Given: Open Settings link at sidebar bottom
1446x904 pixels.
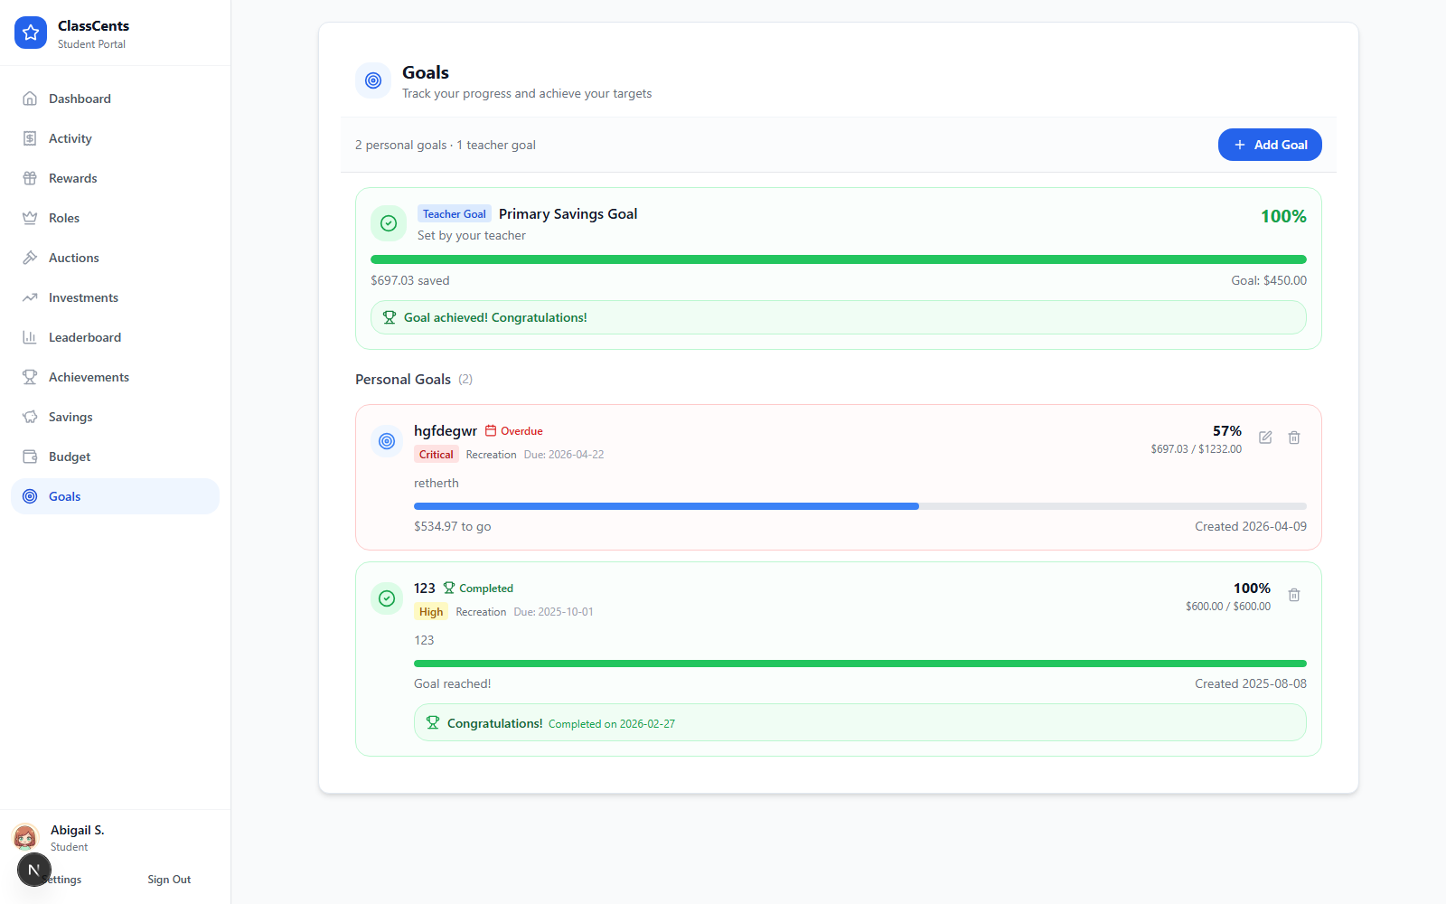Looking at the screenshot, I should [64, 880].
